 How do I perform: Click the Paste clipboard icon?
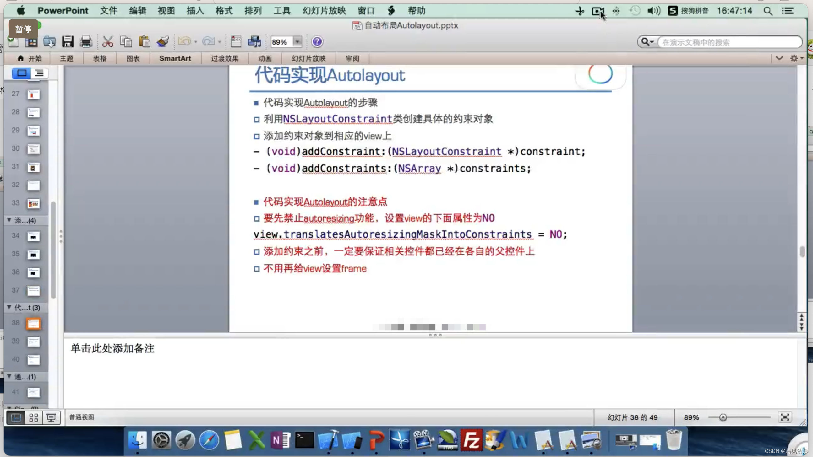(x=145, y=42)
